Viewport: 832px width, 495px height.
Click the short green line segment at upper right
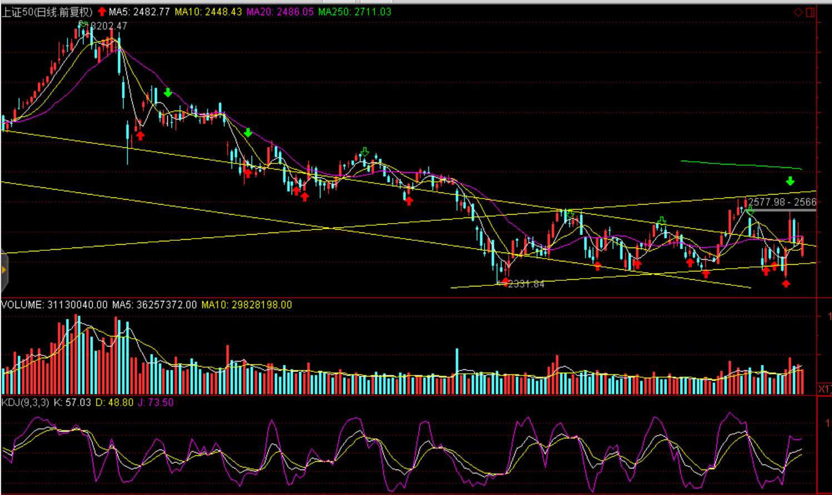tap(741, 165)
